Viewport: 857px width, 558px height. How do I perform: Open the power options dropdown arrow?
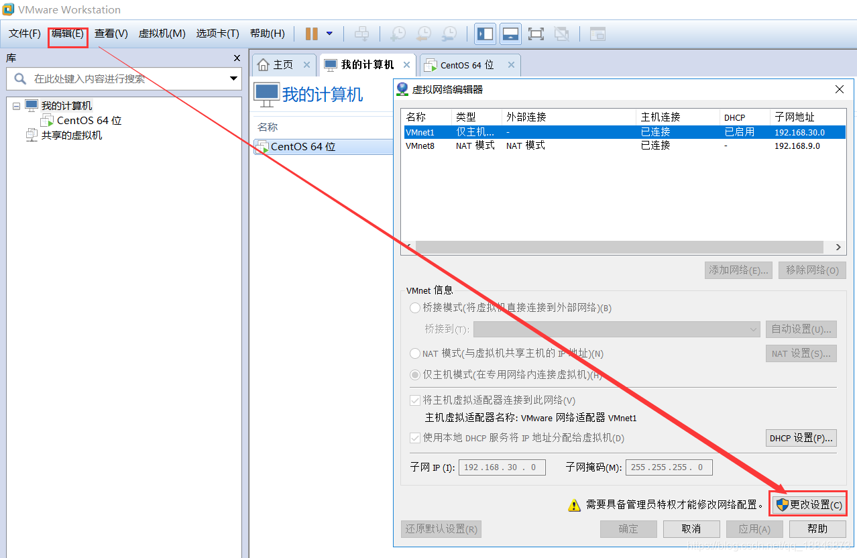click(x=329, y=34)
